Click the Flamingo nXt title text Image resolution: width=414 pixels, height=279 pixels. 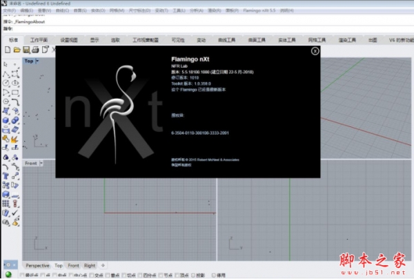[x=190, y=59]
